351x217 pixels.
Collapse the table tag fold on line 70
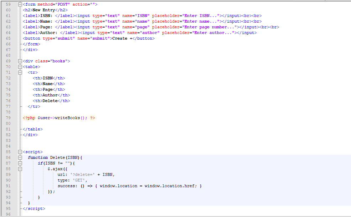coord(20,67)
